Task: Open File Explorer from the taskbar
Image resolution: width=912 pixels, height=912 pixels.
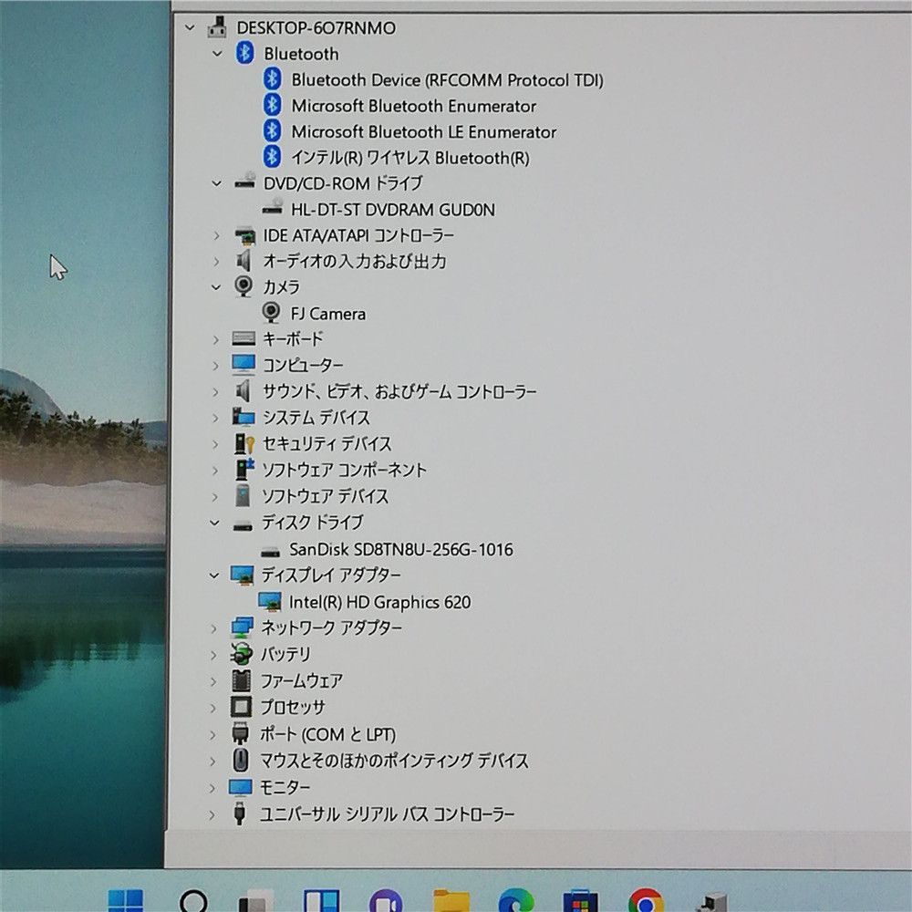Action: tap(451, 901)
